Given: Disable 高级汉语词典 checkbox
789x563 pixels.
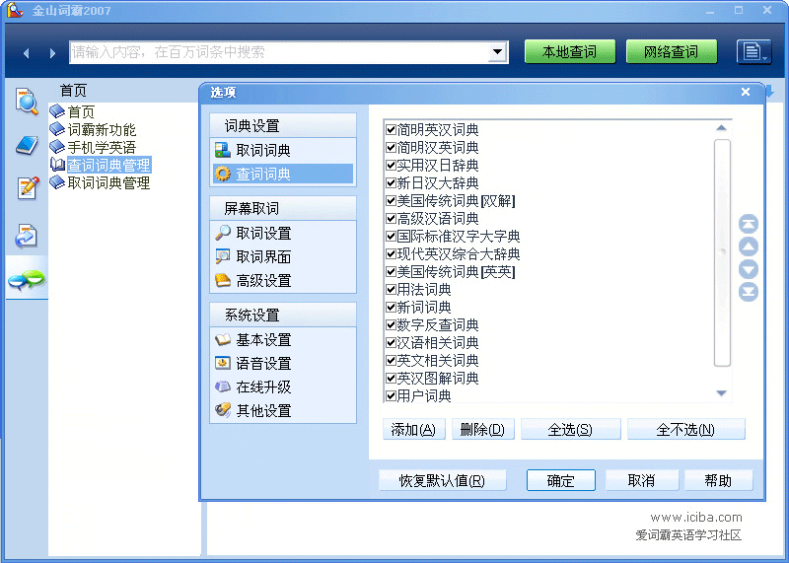Looking at the screenshot, I should tap(391, 218).
